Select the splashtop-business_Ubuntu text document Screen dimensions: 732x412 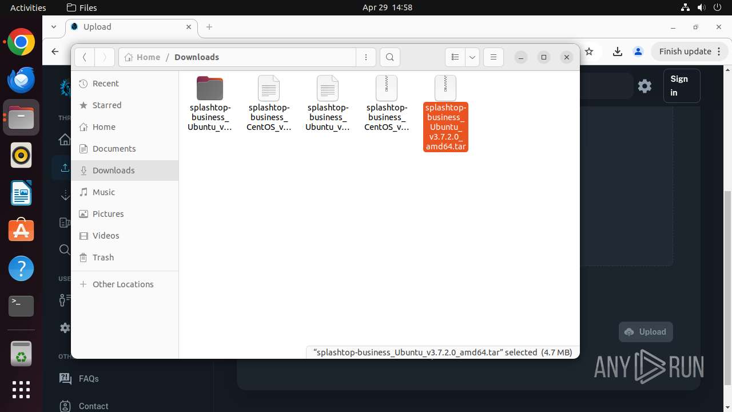328,104
